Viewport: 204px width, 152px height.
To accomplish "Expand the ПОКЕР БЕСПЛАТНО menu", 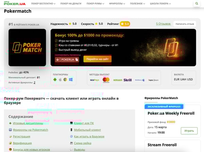I will pos(43,4).
